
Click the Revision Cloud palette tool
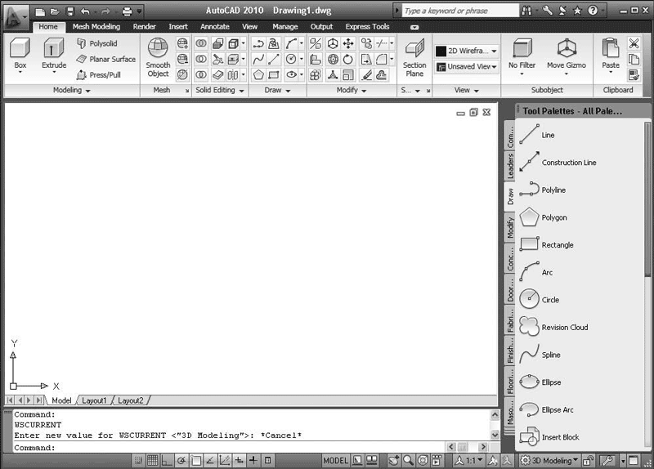coord(554,328)
